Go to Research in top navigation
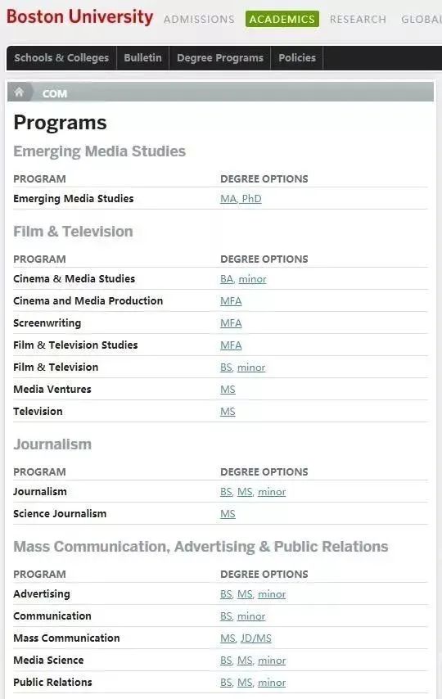 coord(358,19)
